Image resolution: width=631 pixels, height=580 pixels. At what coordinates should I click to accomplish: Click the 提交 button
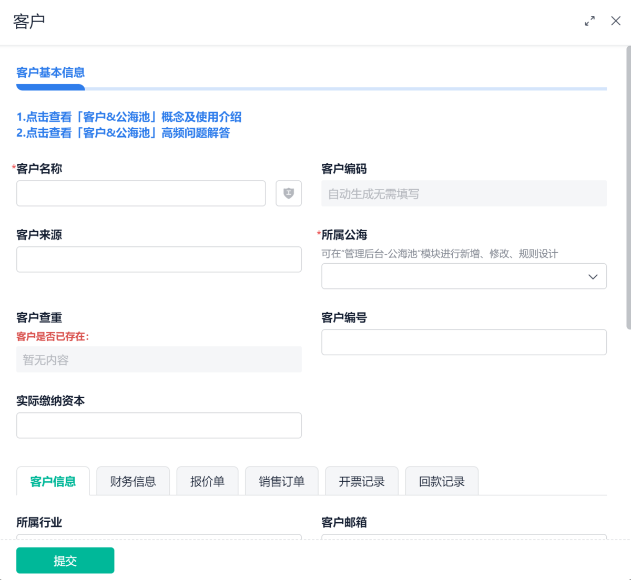tap(65, 561)
